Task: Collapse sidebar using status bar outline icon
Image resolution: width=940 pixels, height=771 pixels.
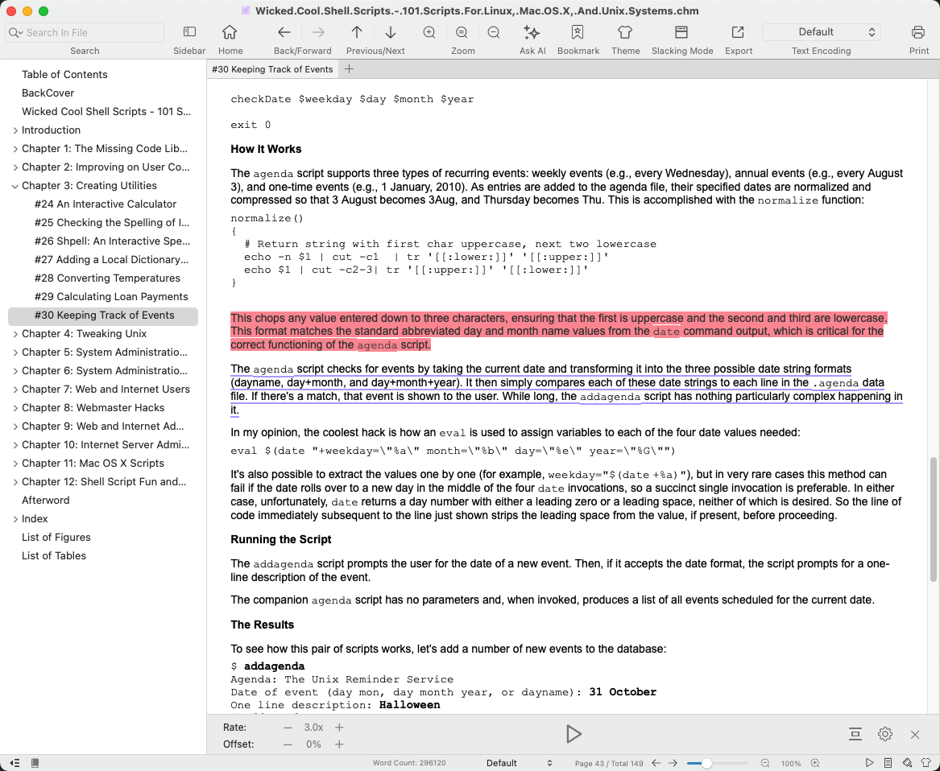Action: (x=14, y=763)
